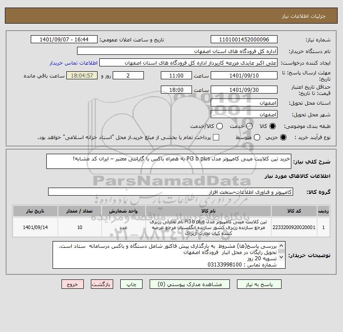Viewport: 343px width, 332px height.
Task: Click the گروه کالا field
Action: (171, 192)
